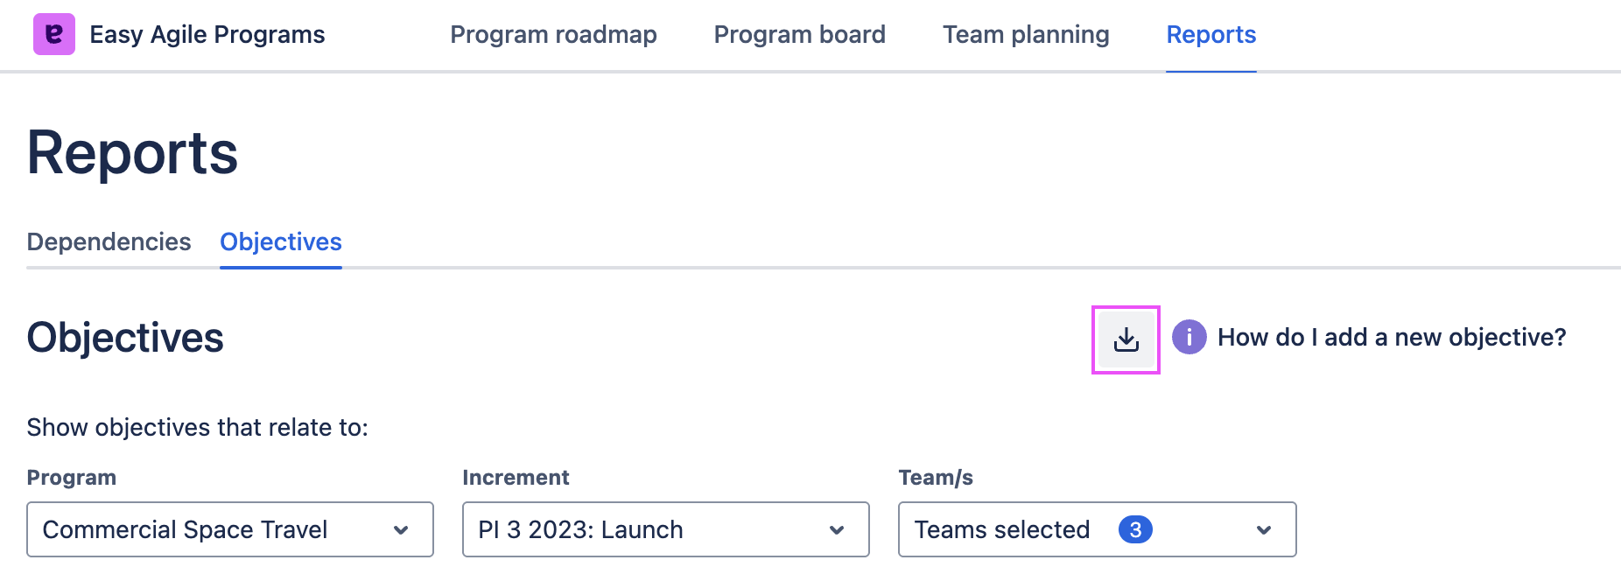Select the chevron on the Program dropdown
This screenshot has width=1621, height=581.
click(402, 529)
